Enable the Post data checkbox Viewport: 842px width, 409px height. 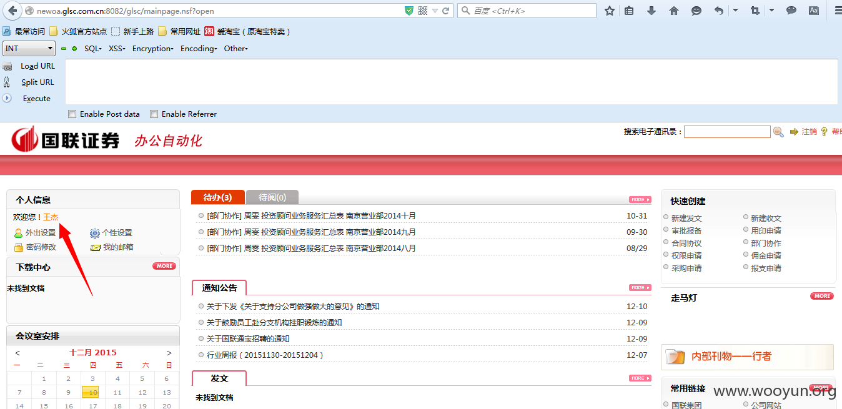[x=72, y=114]
